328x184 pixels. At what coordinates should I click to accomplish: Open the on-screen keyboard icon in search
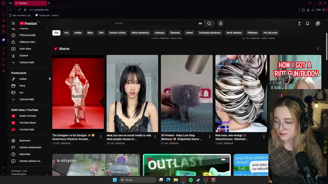(x=200, y=23)
